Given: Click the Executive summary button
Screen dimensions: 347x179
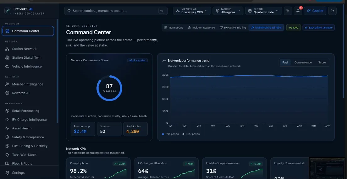Looking at the screenshot, I should pos(318,28).
